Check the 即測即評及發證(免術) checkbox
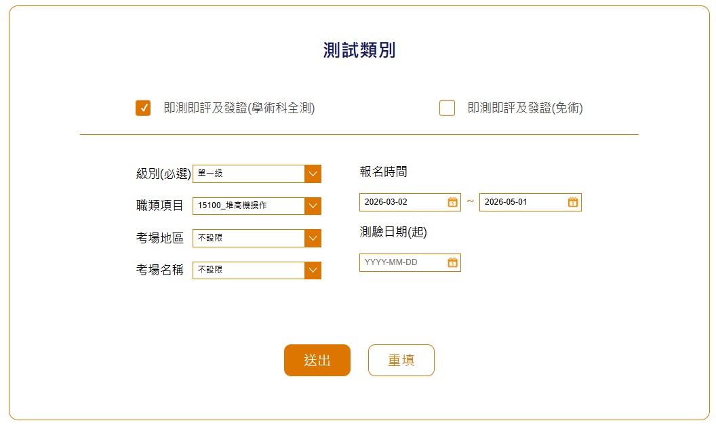 447,108
